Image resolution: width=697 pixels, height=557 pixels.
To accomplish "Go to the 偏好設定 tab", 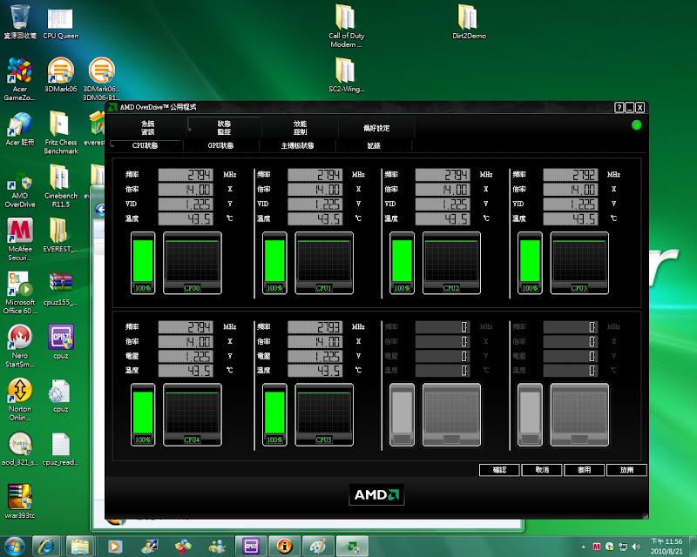I will point(376,128).
